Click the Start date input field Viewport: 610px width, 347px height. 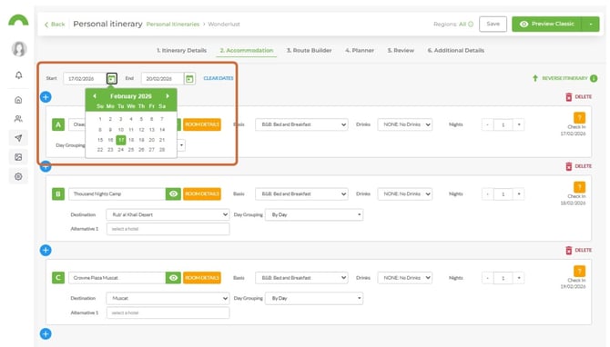tap(85, 79)
